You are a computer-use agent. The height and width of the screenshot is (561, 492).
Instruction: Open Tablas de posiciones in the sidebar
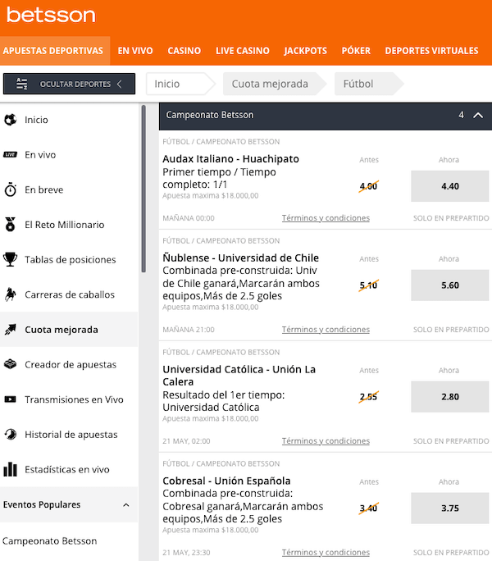tap(69, 259)
